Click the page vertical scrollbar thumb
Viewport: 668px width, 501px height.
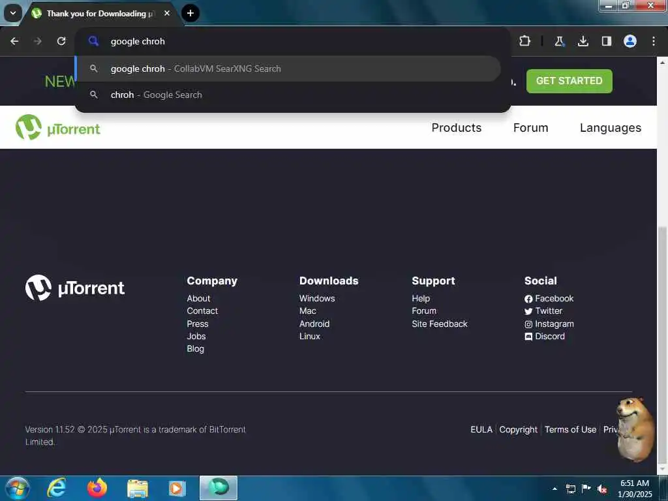[663, 345]
